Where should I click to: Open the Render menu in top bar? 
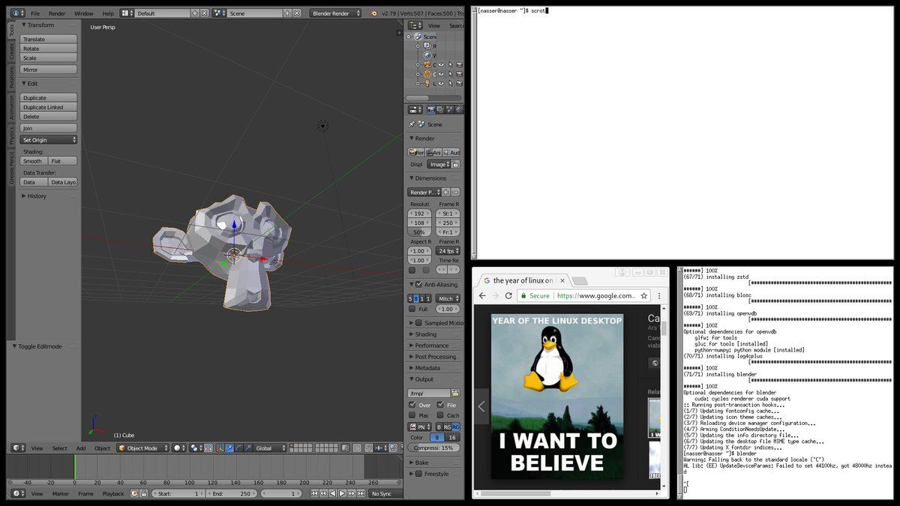point(57,13)
